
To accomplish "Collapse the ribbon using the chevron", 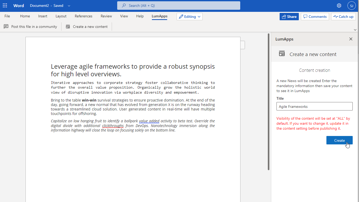I will click(x=355, y=30).
